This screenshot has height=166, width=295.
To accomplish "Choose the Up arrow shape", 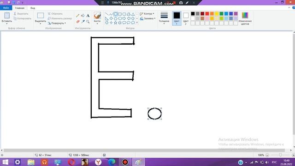I will (x=133, y=18).
